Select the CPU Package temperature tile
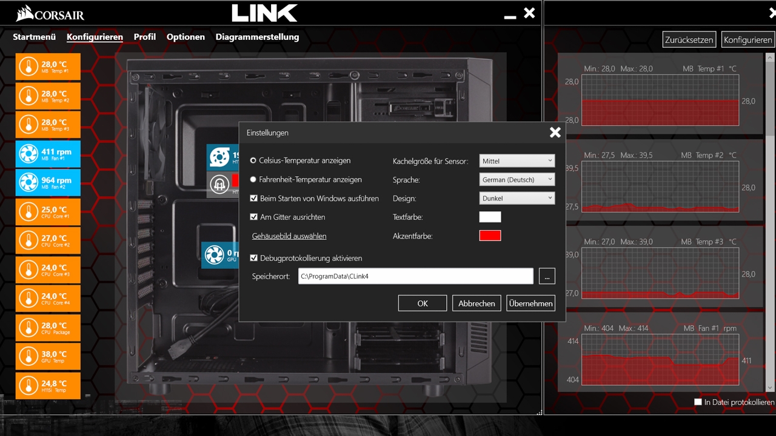This screenshot has width=776, height=436. coord(48,328)
